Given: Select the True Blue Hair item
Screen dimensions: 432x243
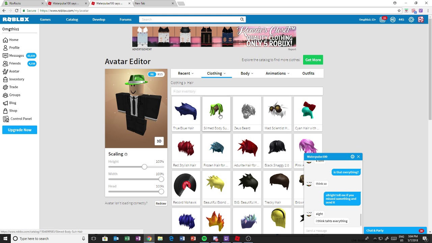Looking at the screenshot, I should 185,114.
